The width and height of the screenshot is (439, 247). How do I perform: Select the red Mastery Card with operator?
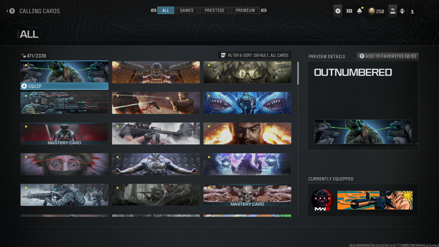click(x=64, y=134)
